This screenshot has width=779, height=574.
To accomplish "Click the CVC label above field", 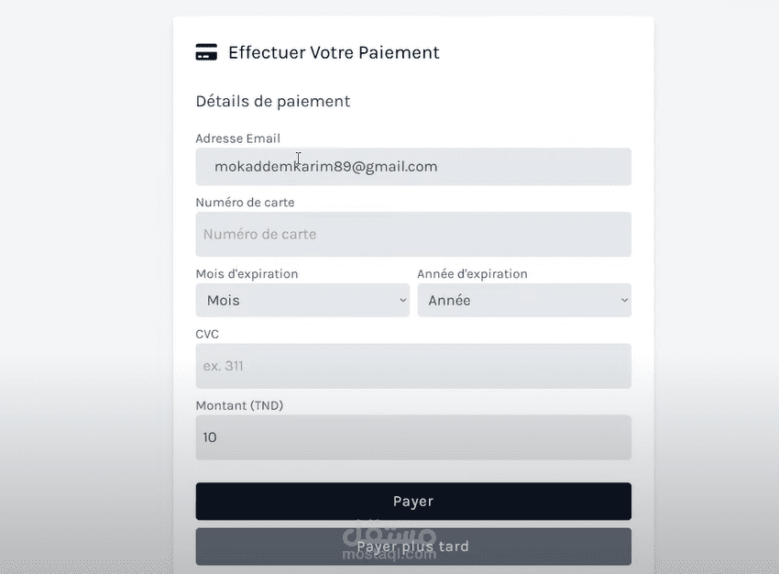I will pos(207,334).
